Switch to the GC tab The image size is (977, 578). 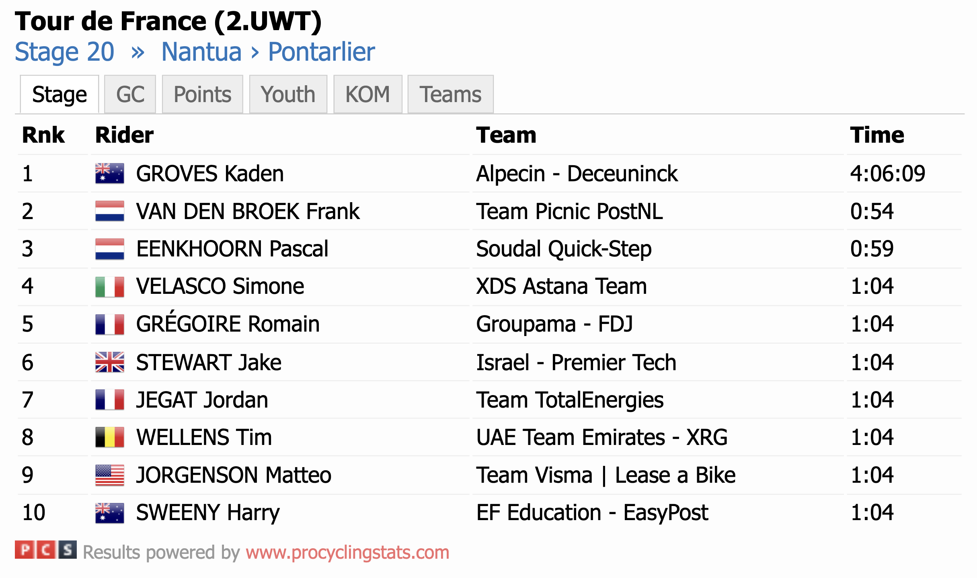(130, 94)
